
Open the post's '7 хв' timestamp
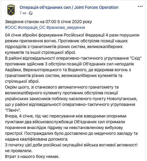(x=23, y=13)
